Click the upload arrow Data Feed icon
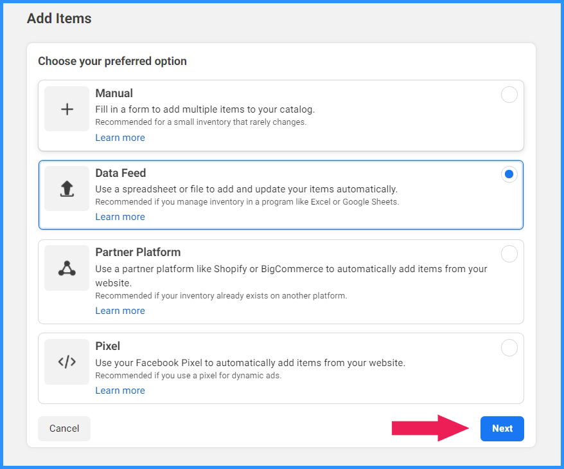The height and width of the screenshot is (469, 564). pyautogui.click(x=67, y=189)
